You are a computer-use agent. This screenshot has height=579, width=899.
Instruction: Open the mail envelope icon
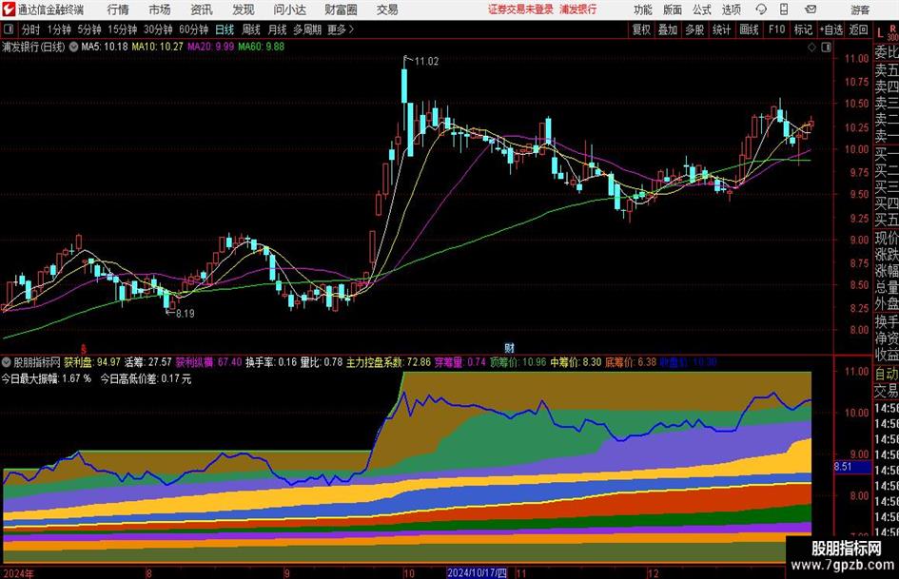[x=811, y=10]
